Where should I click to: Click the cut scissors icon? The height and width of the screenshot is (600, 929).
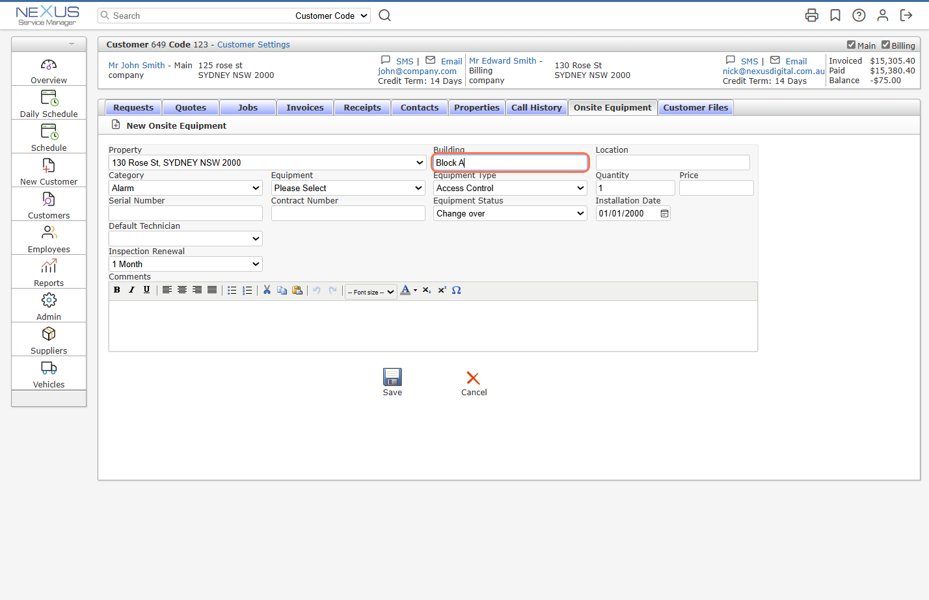(267, 290)
